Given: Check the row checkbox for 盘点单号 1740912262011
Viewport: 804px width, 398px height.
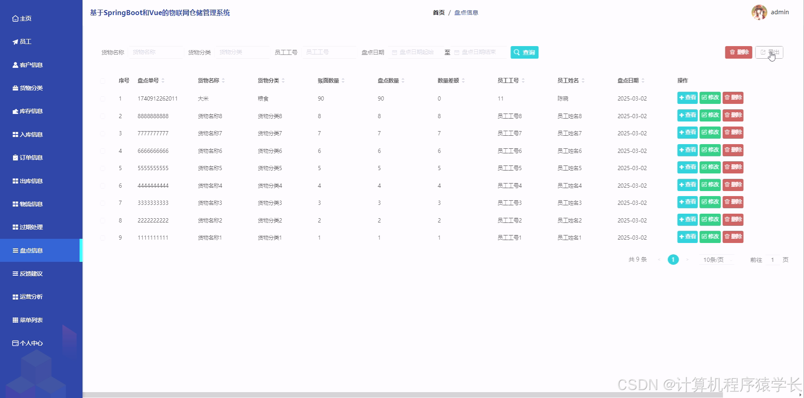Looking at the screenshot, I should (x=103, y=98).
